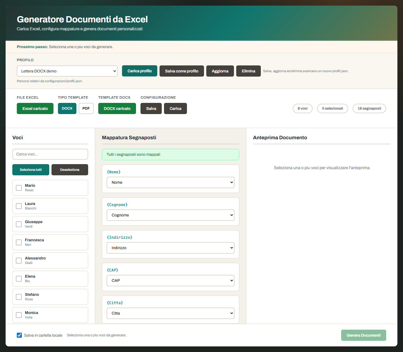Tick the Elena Blu checkbox
This screenshot has width=403, height=352.
[19, 279]
